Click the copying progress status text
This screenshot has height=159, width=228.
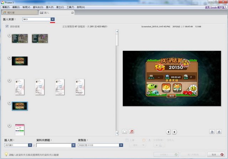click(x=85, y=26)
